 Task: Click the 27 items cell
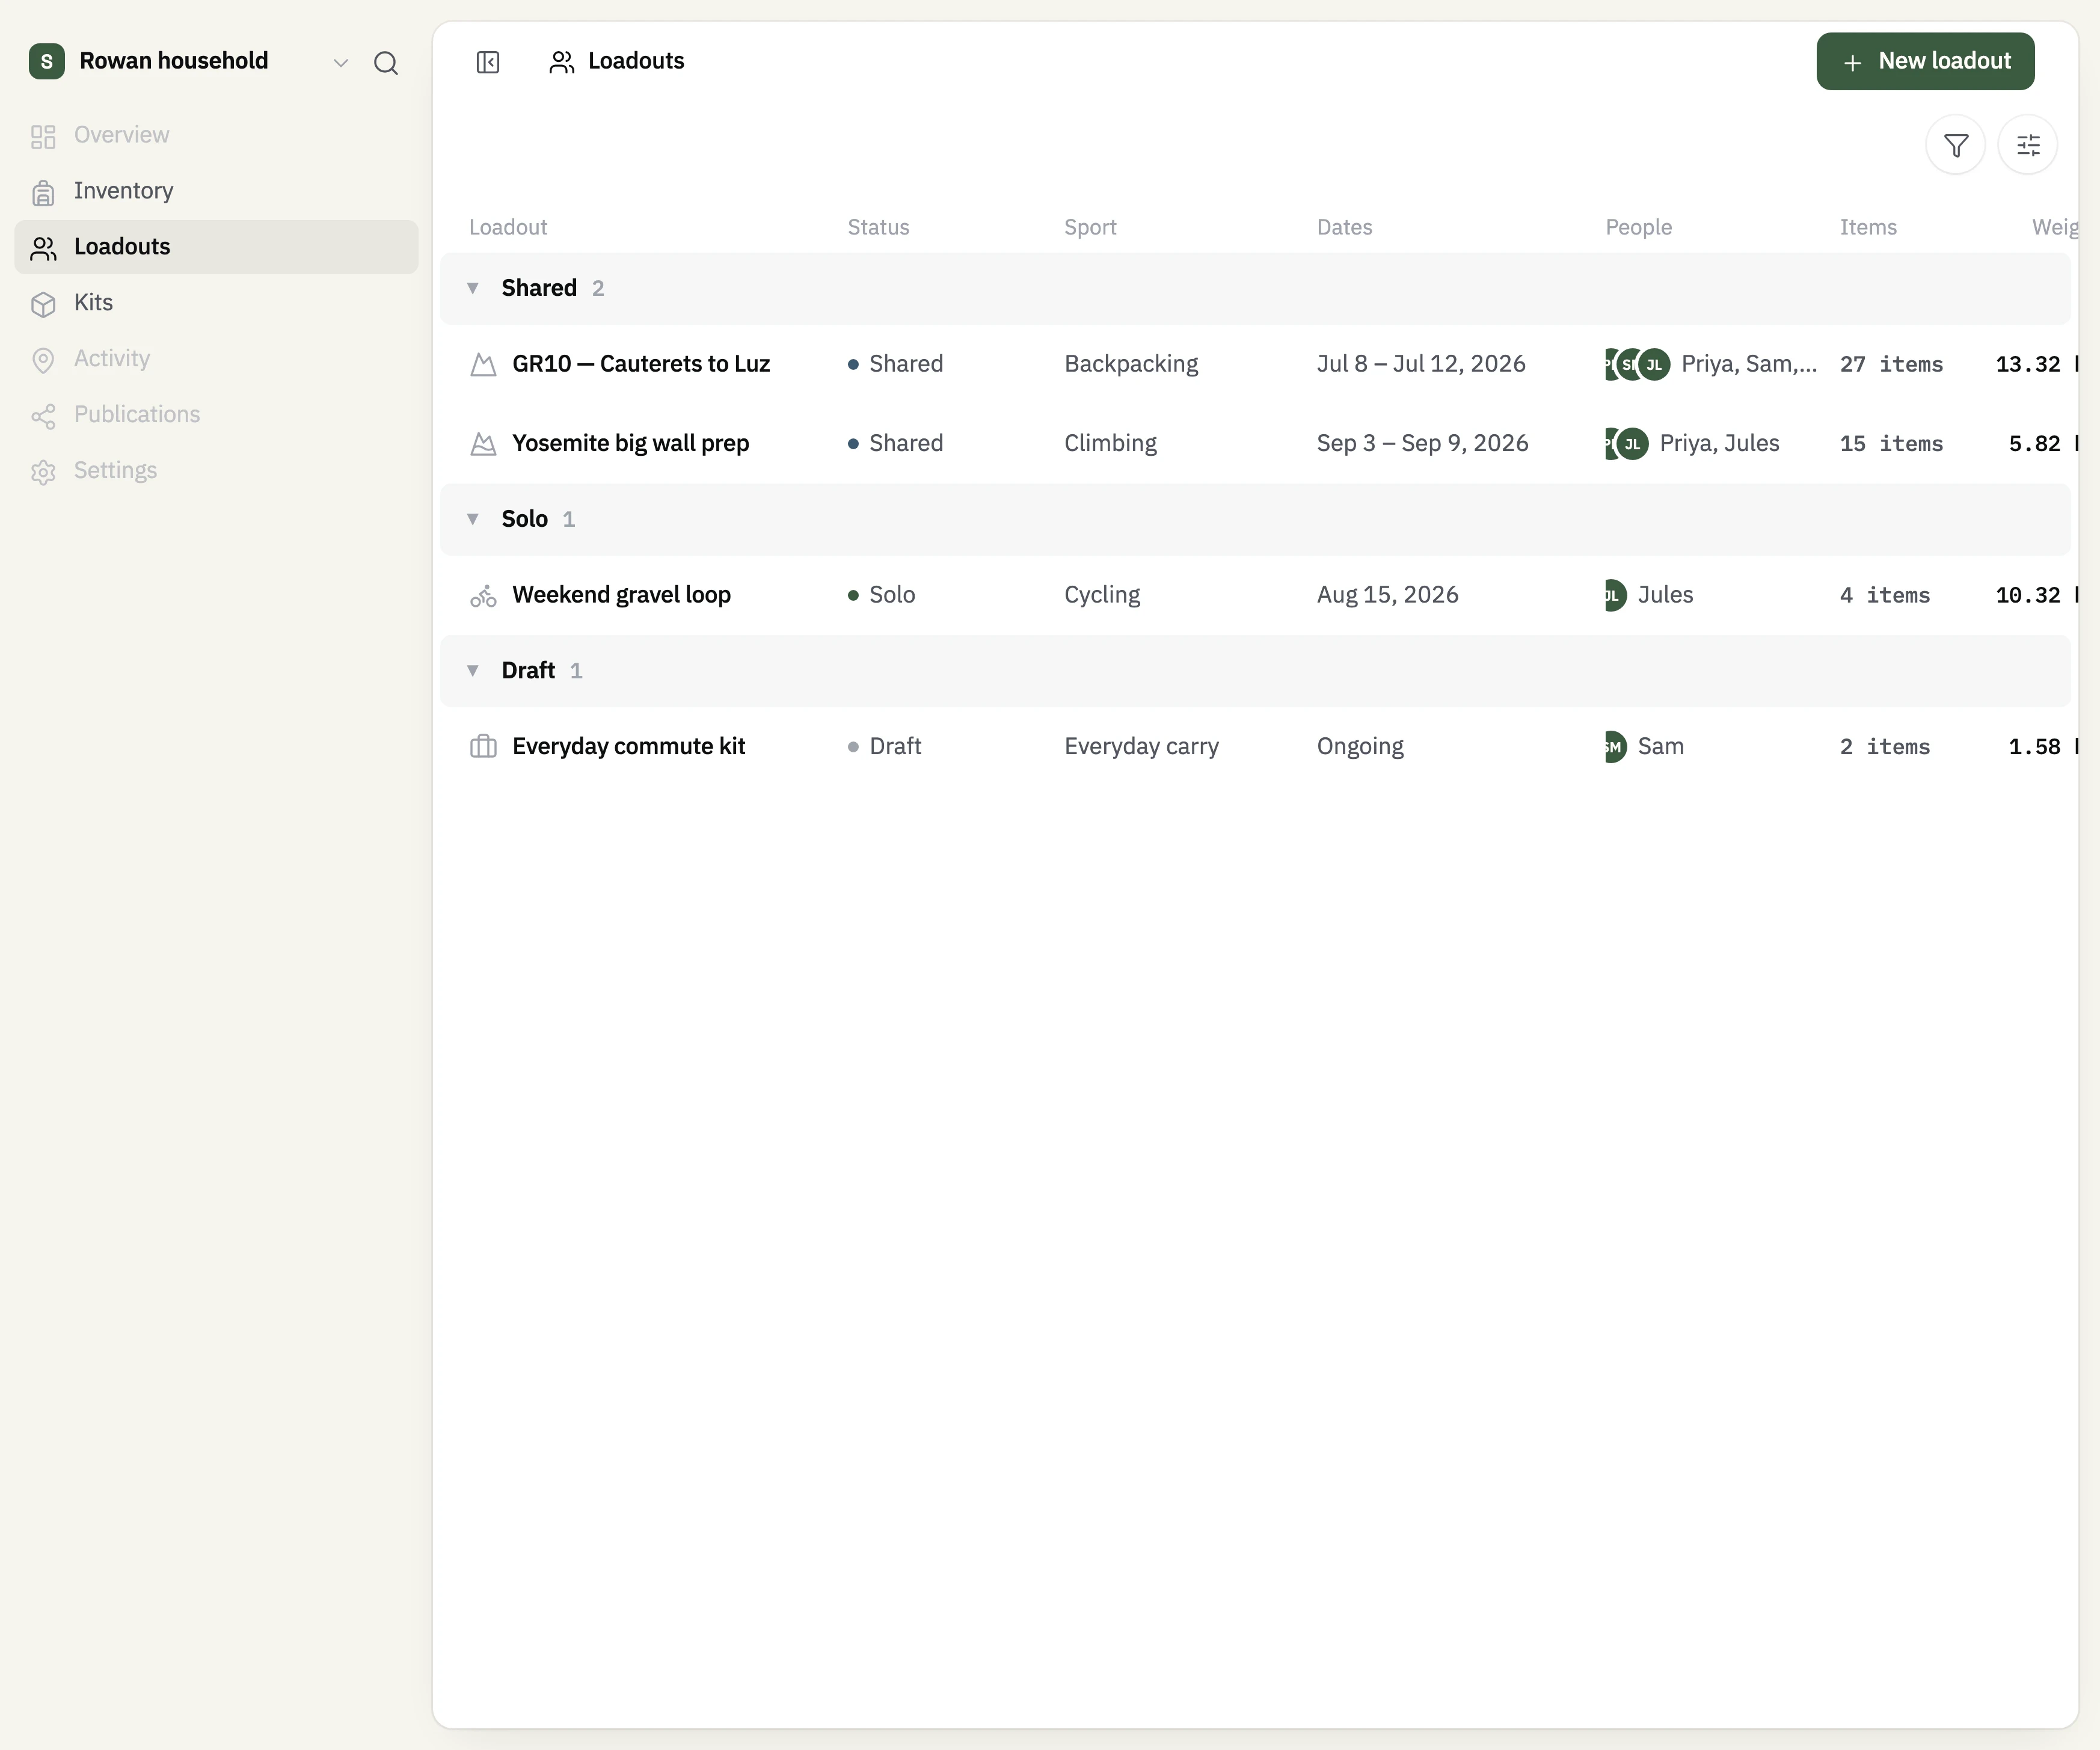1891,364
